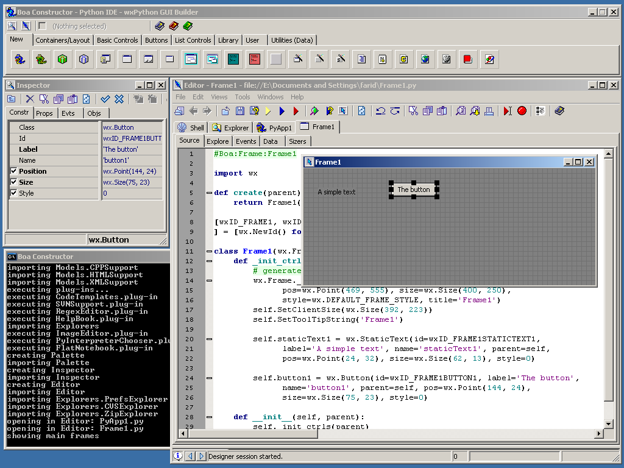This screenshot has height=468, width=624.
Task: Click the scissors Cut icon in the Inspector toolbar
Action: pyautogui.click(x=44, y=99)
